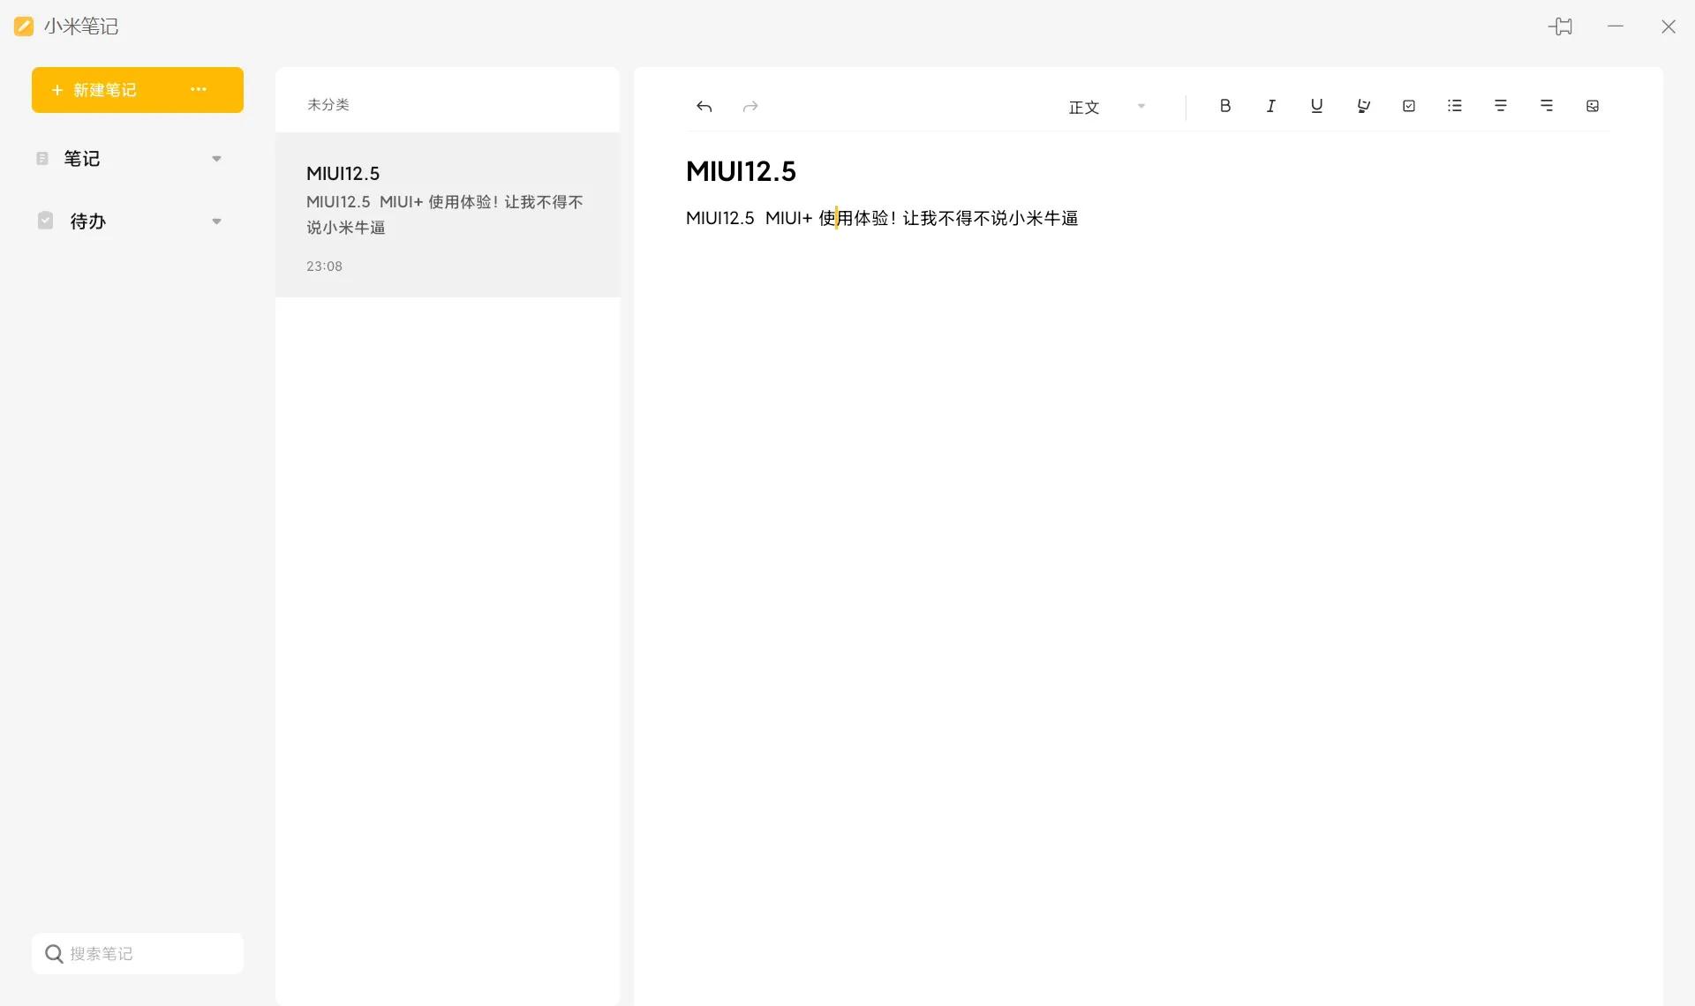This screenshot has width=1695, height=1006.
Task: Pin the window always on top
Action: coord(1561,26)
